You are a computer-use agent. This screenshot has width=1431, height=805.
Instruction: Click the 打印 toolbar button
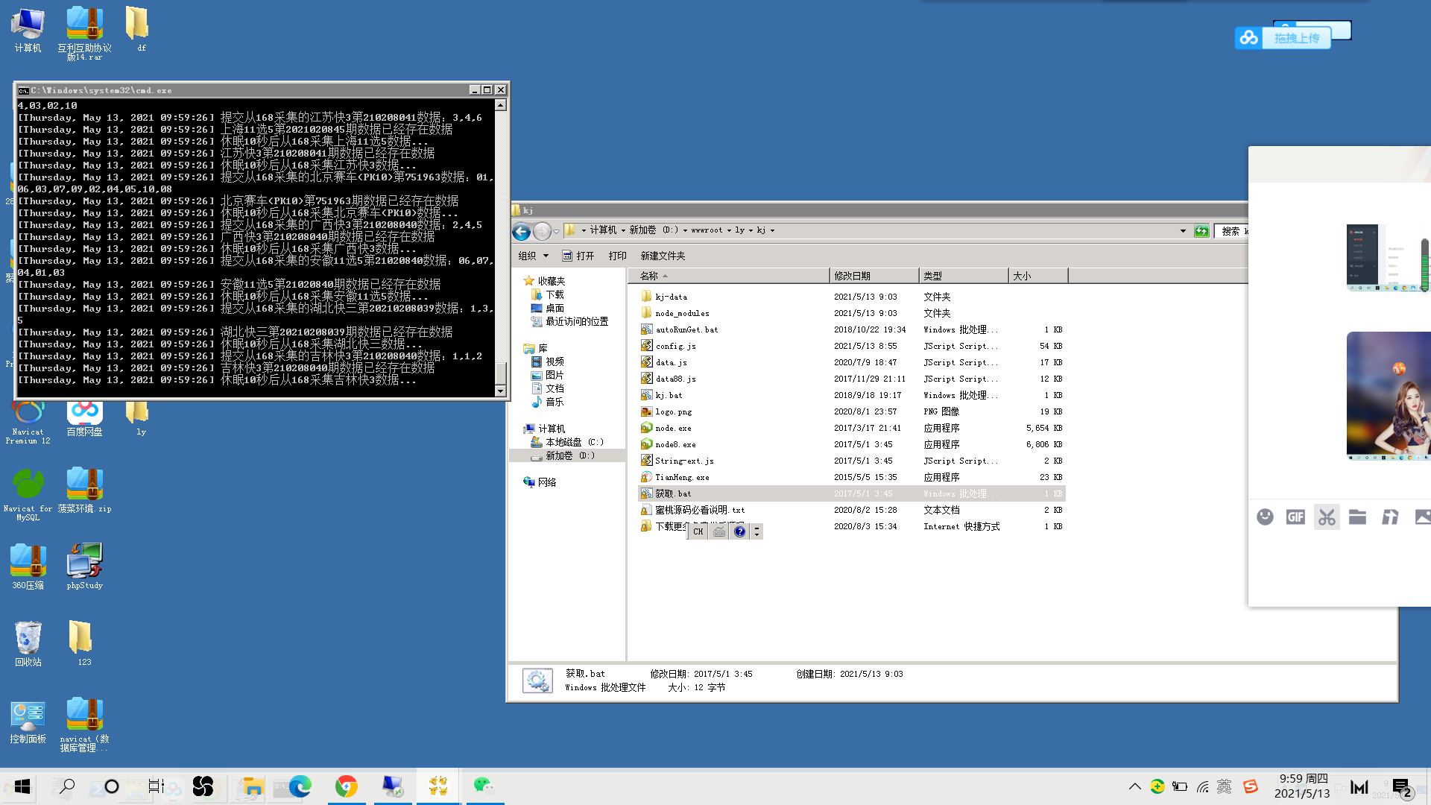[x=617, y=256]
